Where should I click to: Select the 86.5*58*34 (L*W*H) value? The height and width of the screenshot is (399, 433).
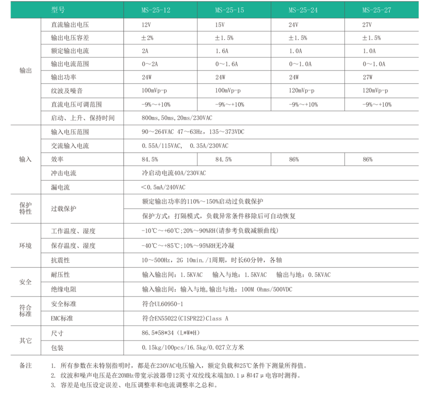click(x=171, y=333)
